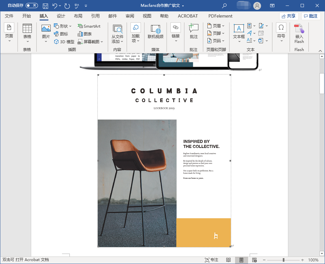Switch to the ACROBAT tab
This screenshot has height=264, width=325.
pyautogui.click(x=188, y=16)
